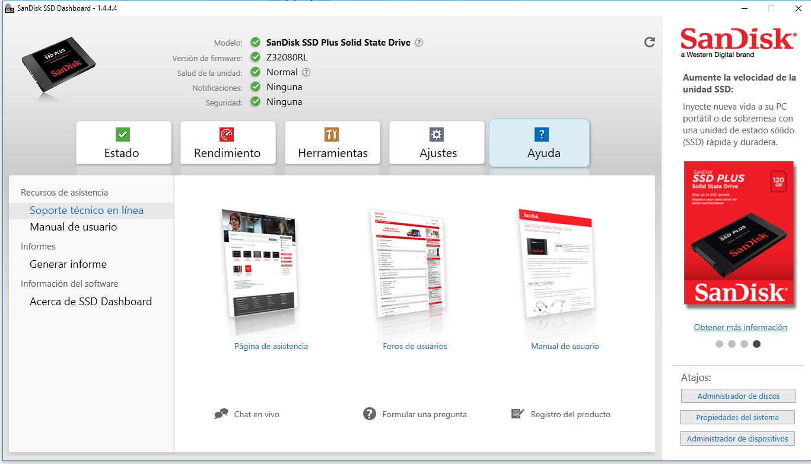The width and height of the screenshot is (811, 464).
Task: Open Propiedades del sistema shortcut
Action: pos(737,417)
